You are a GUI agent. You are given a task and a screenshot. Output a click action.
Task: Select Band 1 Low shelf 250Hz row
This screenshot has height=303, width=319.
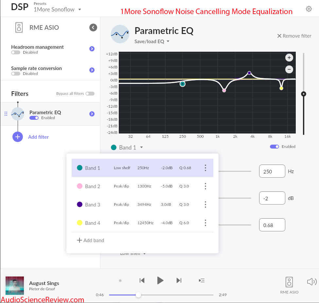[142, 168]
